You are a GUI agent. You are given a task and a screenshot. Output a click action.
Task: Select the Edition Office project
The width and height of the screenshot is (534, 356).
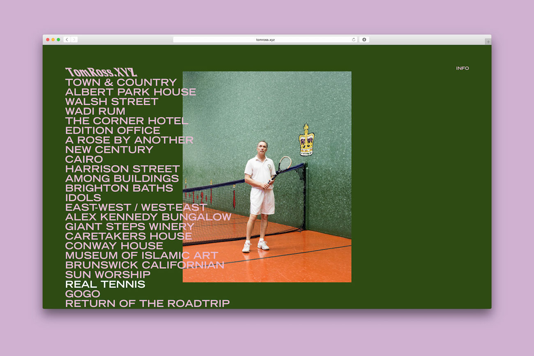[x=113, y=131]
